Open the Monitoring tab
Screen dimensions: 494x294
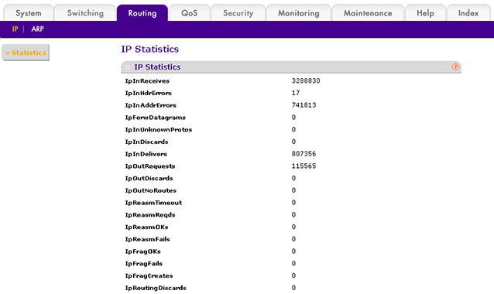click(x=299, y=13)
